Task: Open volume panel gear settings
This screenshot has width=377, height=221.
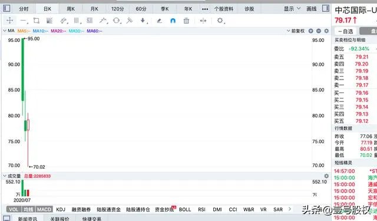Action: pos(326,176)
